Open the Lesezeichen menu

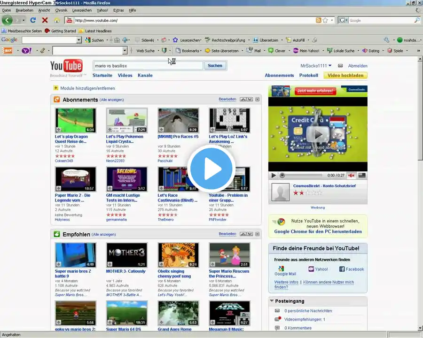click(82, 10)
